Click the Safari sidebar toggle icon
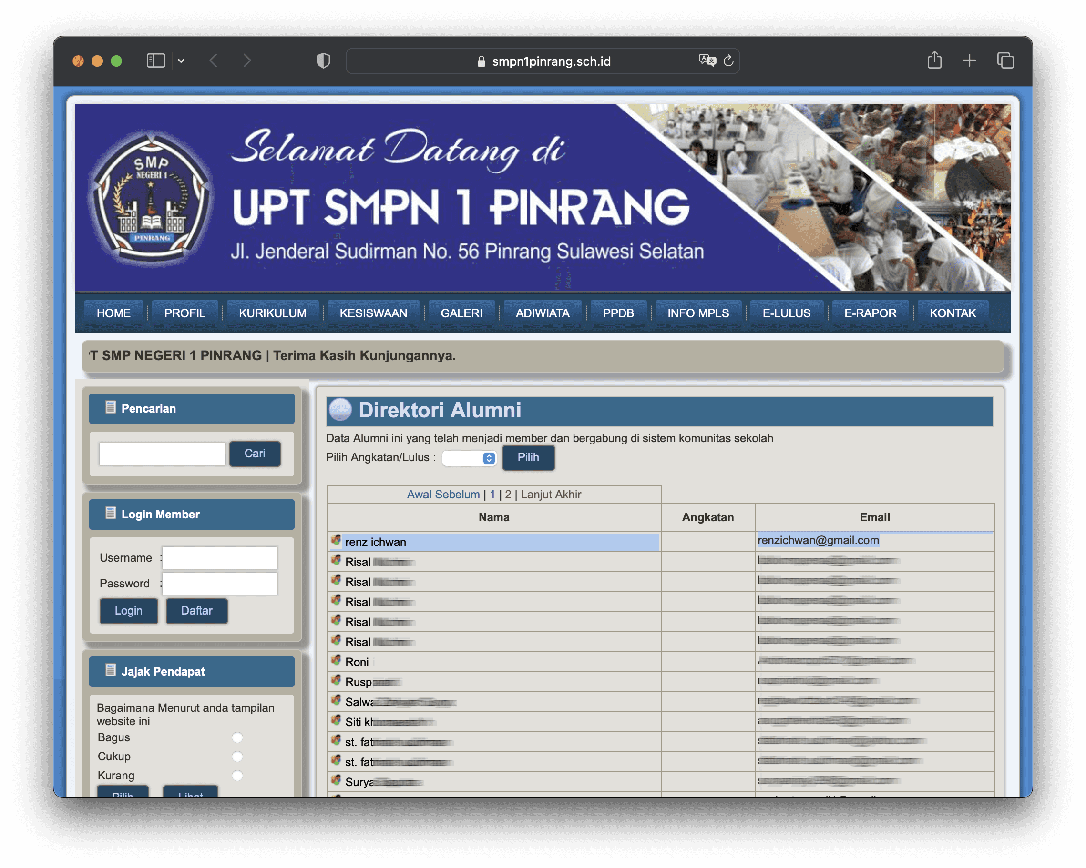Image resolution: width=1086 pixels, height=868 pixels. 155,61
